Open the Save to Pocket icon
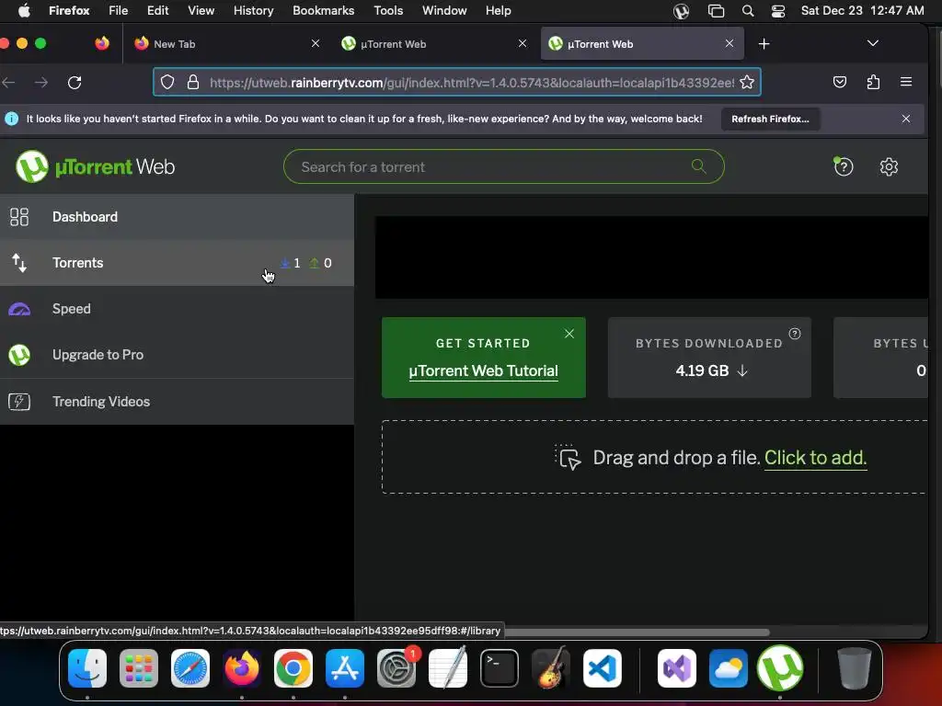The image size is (942, 706). 840,82
